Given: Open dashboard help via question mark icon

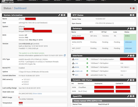Looking at the screenshot, I should point(134,8).
